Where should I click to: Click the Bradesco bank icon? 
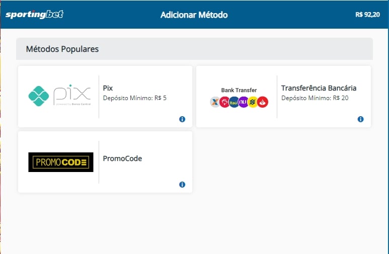pos(224,102)
